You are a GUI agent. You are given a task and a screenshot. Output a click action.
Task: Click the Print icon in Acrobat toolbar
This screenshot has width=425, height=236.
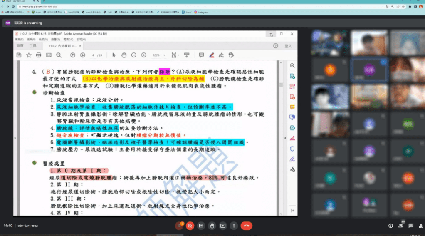[39, 55]
